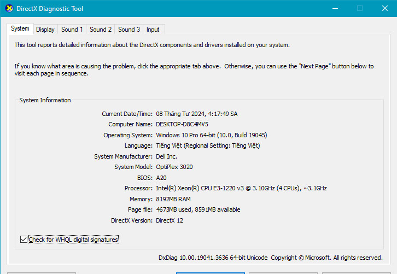397x274 pixels.
Task: Minimize the DirectX Diagnostic Tool window
Action: click(x=334, y=9)
